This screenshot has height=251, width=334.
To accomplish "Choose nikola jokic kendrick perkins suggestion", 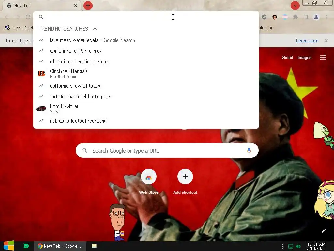I will point(146,61).
